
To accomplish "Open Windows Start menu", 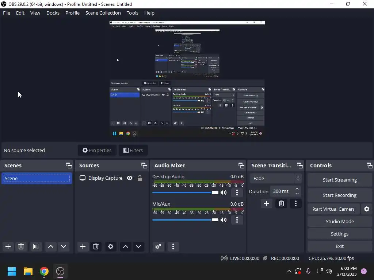I will [x=12, y=271].
